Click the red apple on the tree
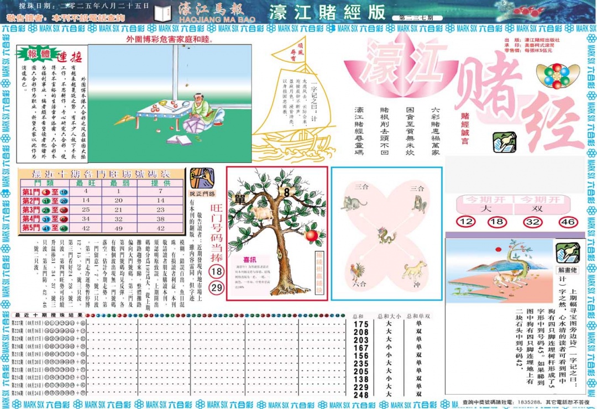597x409 pixels. point(313,236)
